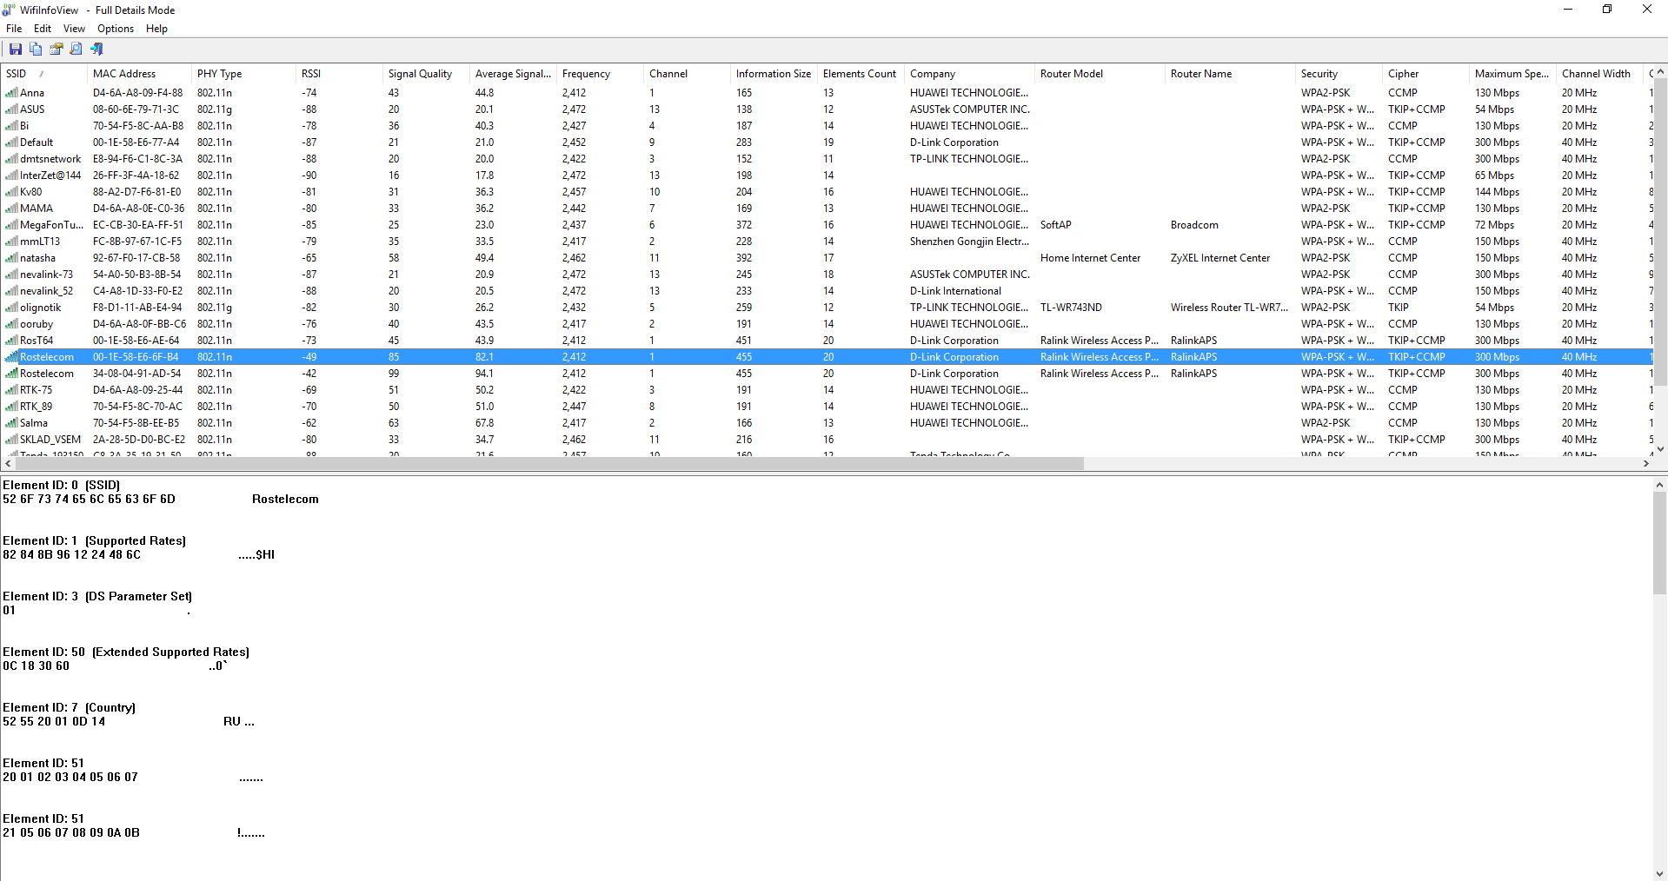Screen dimensions: 1668x881
Task: Click the signal icon next to Anna
Action: [12, 92]
